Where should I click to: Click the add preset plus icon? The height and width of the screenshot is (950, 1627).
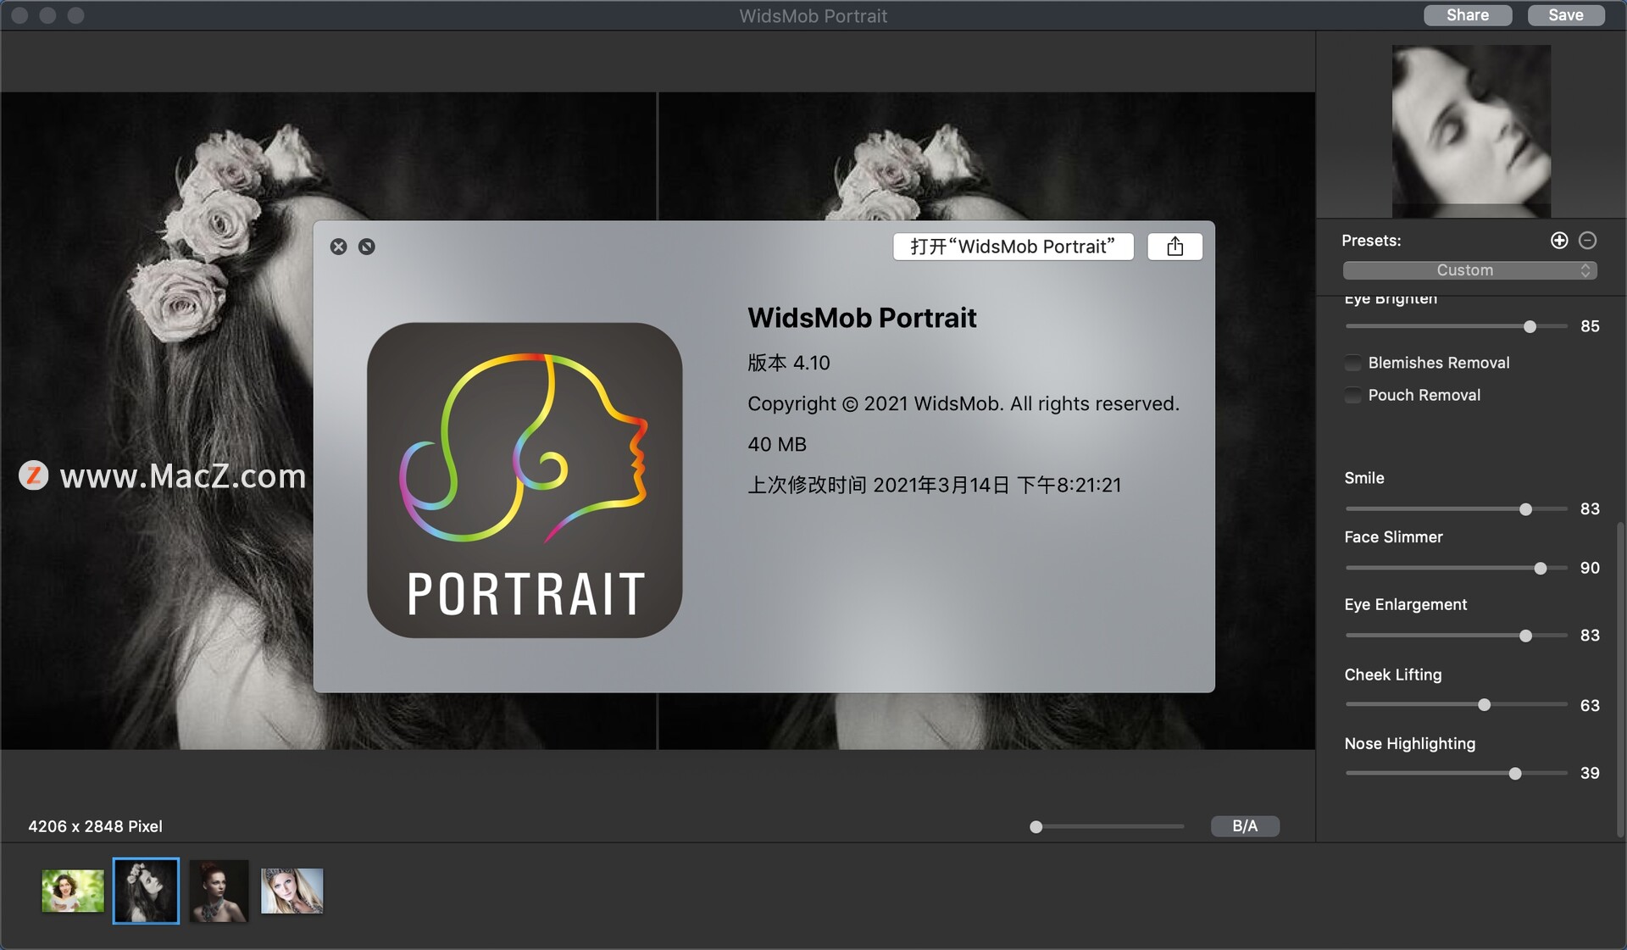pyautogui.click(x=1559, y=241)
